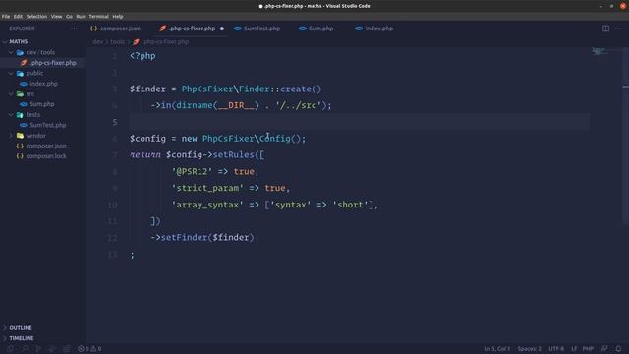Open Sum.php in Explorer tree
The width and height of the screenshot is (629, 354).
click(42, 104)
